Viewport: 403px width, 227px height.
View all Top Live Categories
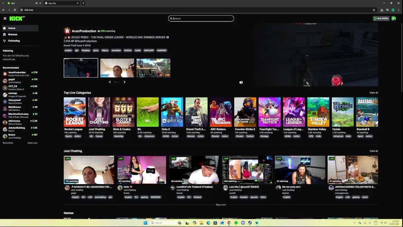(374, 93)
